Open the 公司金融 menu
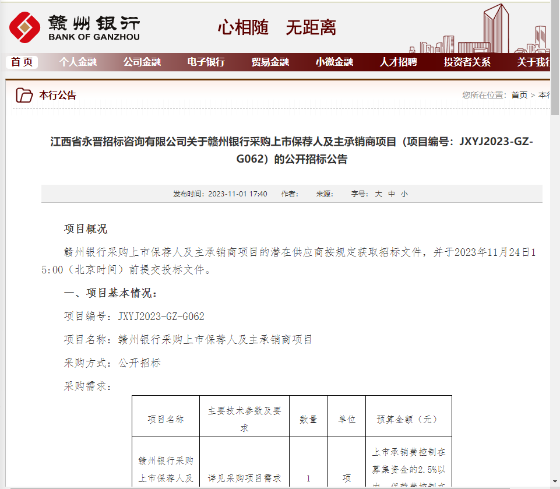Image resolution: width=560 pixels, height=489 pixels. click(142, 63)
